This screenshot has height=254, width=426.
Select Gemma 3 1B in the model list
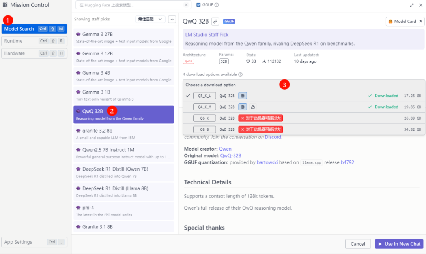pyautogui.click(x=123, y=95)
